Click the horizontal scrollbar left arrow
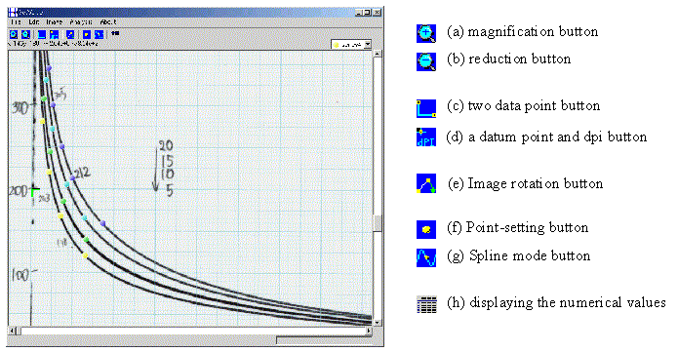Viewport: 678px width, 352px height. pos(12,331)
